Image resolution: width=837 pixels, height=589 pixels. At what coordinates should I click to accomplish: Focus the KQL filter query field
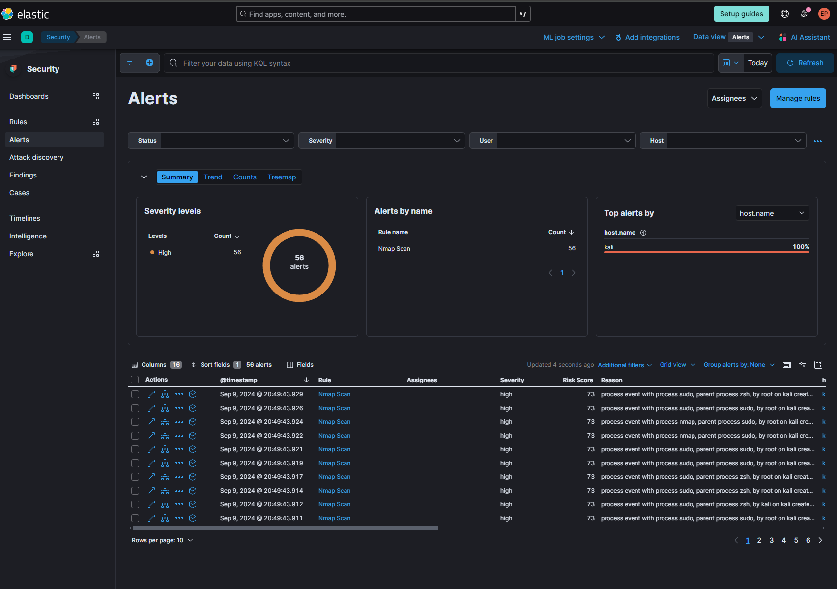click(439, 63)
